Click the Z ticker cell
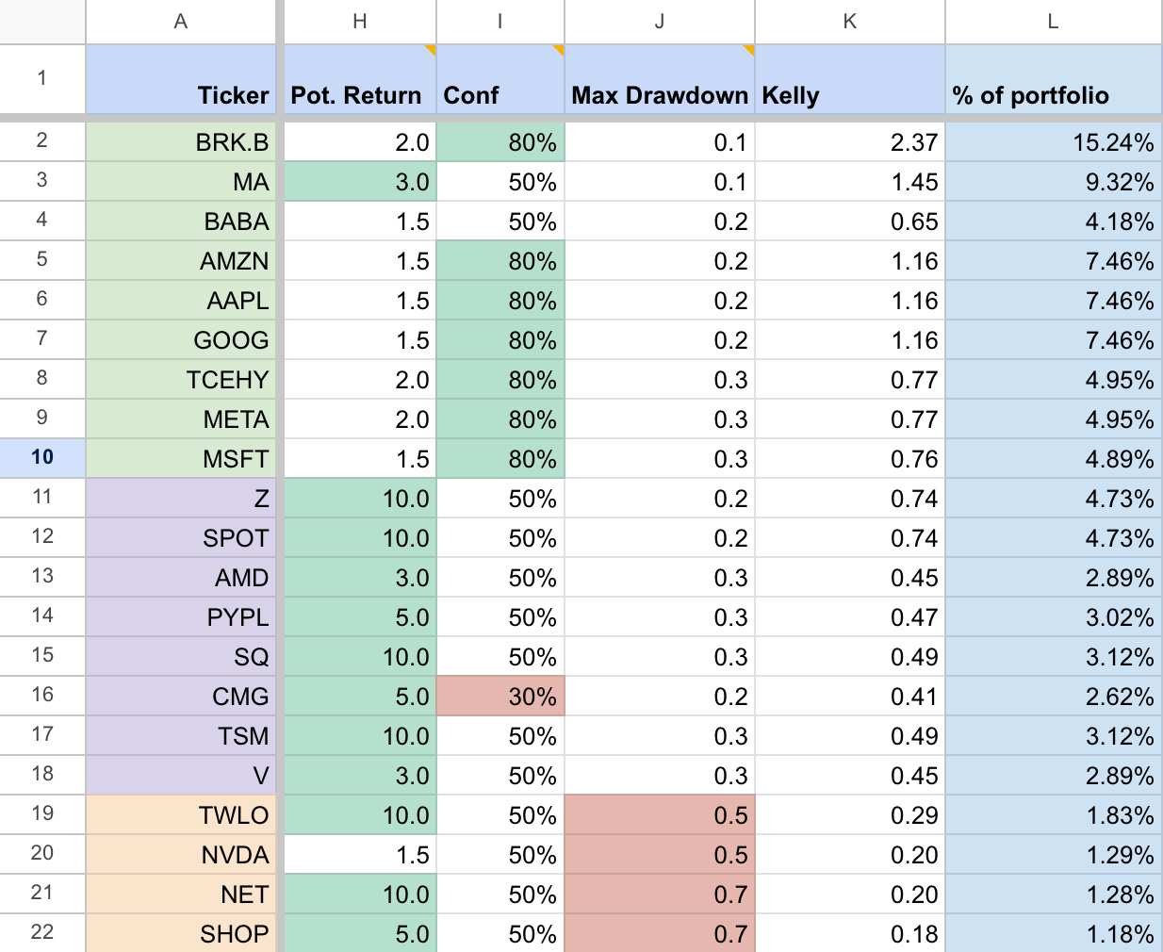Screen dimensions: 1163x952 [181, 499]
